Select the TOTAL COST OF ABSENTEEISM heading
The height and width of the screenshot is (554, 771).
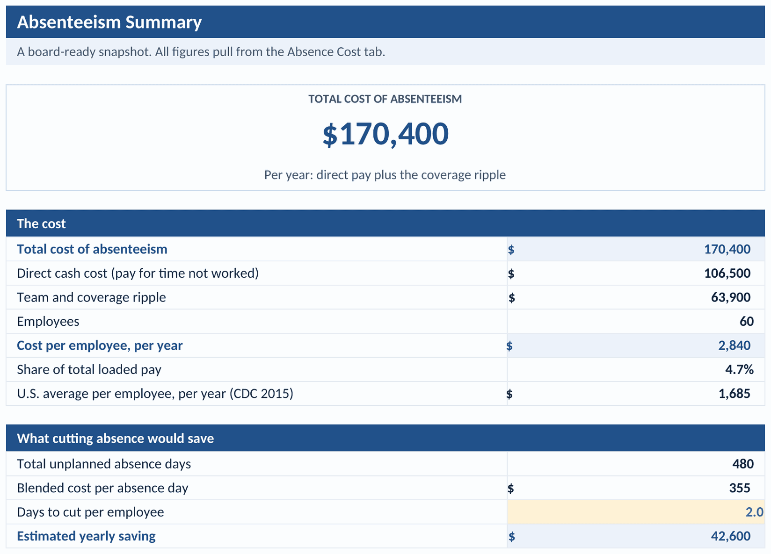pyautogui.click(x=385, y=99)
